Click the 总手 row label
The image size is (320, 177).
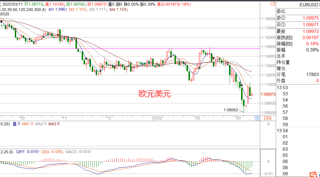click(281, 56)
